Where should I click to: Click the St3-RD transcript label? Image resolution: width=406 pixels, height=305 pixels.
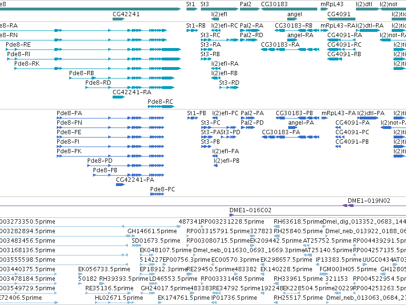(x=229, y=83)
